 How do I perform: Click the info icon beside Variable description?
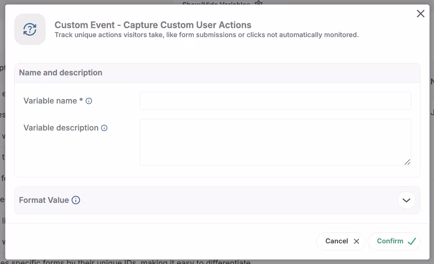[104, 128]
